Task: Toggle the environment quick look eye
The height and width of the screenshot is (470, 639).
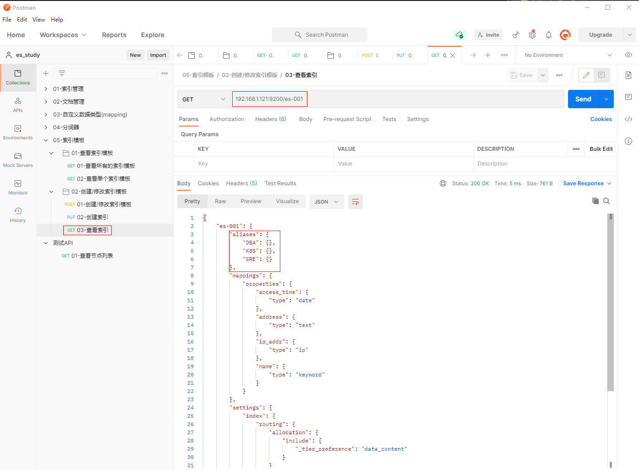Action: tap(628, 55)
